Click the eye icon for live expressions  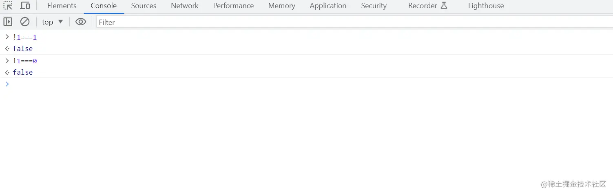pyautogui.click(x=81, y=22)
